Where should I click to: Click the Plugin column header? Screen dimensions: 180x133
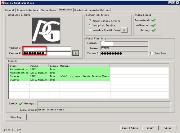coord(39,66)
